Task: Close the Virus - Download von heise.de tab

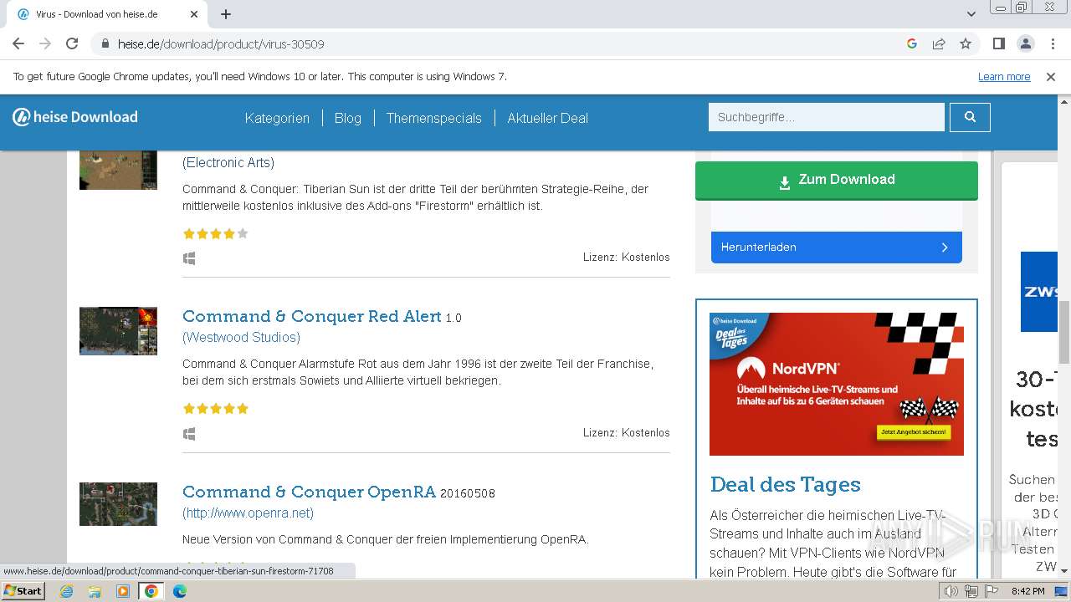Action: click(194, 14)
